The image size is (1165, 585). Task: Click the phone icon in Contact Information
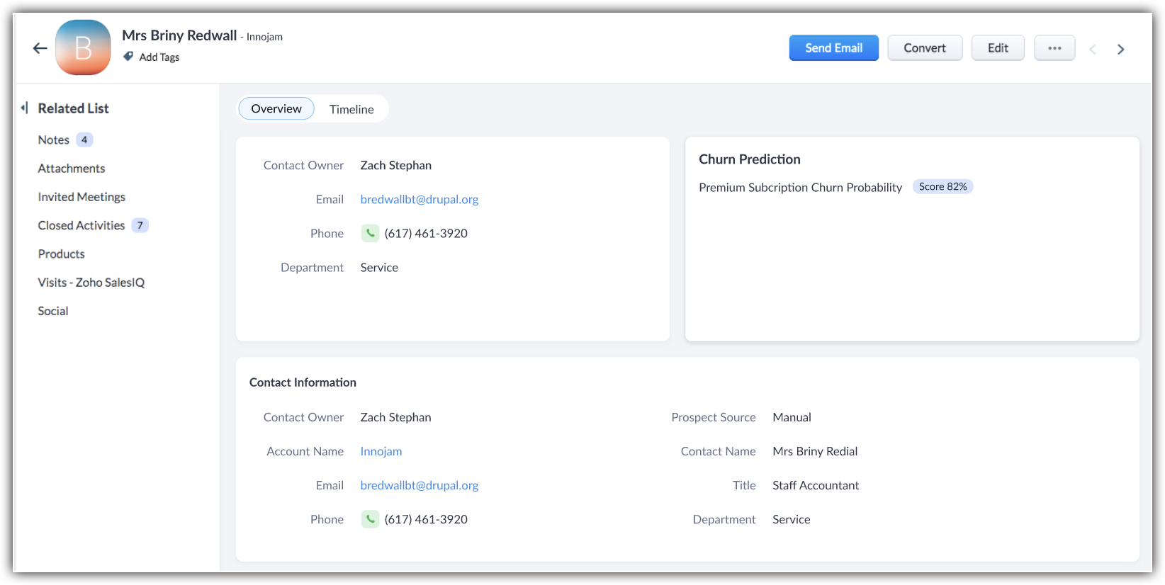click(x=370, y=519)
